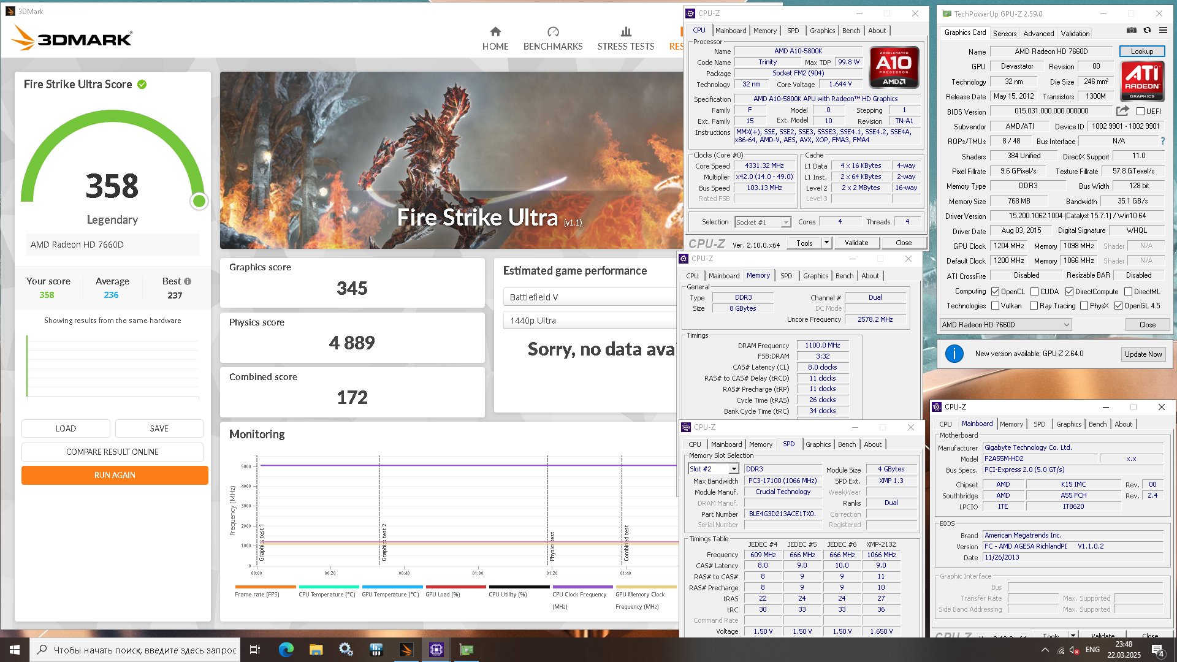1177x662 pixels.
Task: Click the ENG language indicator
Action: click(x=1092, y=650)
